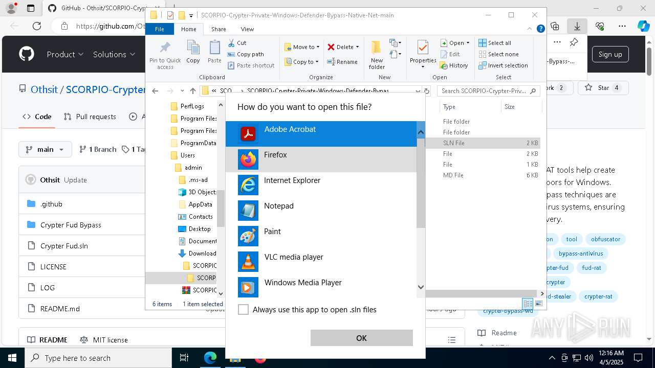Image resolution: width=655 pixels, height=368 pixels.
Task: Go up one folder level in Explorer
Action: pyautogui.click(x=192, y=91)
